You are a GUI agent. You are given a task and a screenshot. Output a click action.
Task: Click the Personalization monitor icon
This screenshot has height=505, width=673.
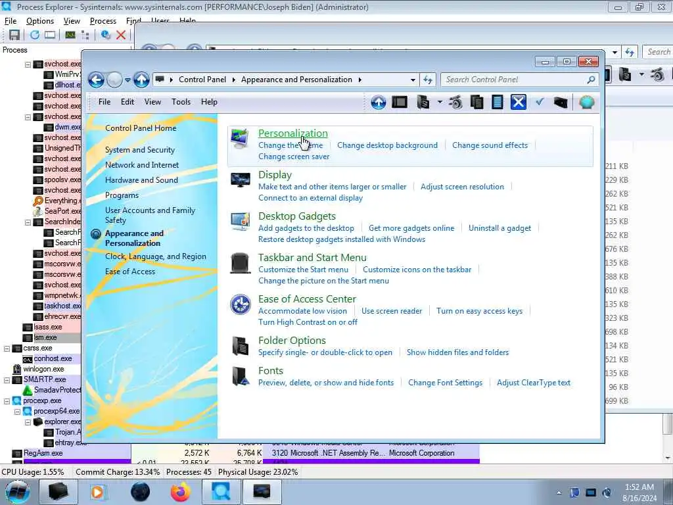point(240,138)
